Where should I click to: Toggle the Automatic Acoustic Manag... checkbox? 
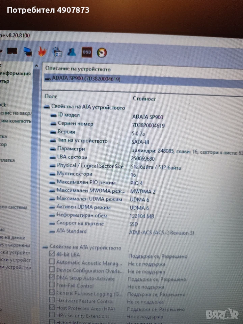(52, 261)
